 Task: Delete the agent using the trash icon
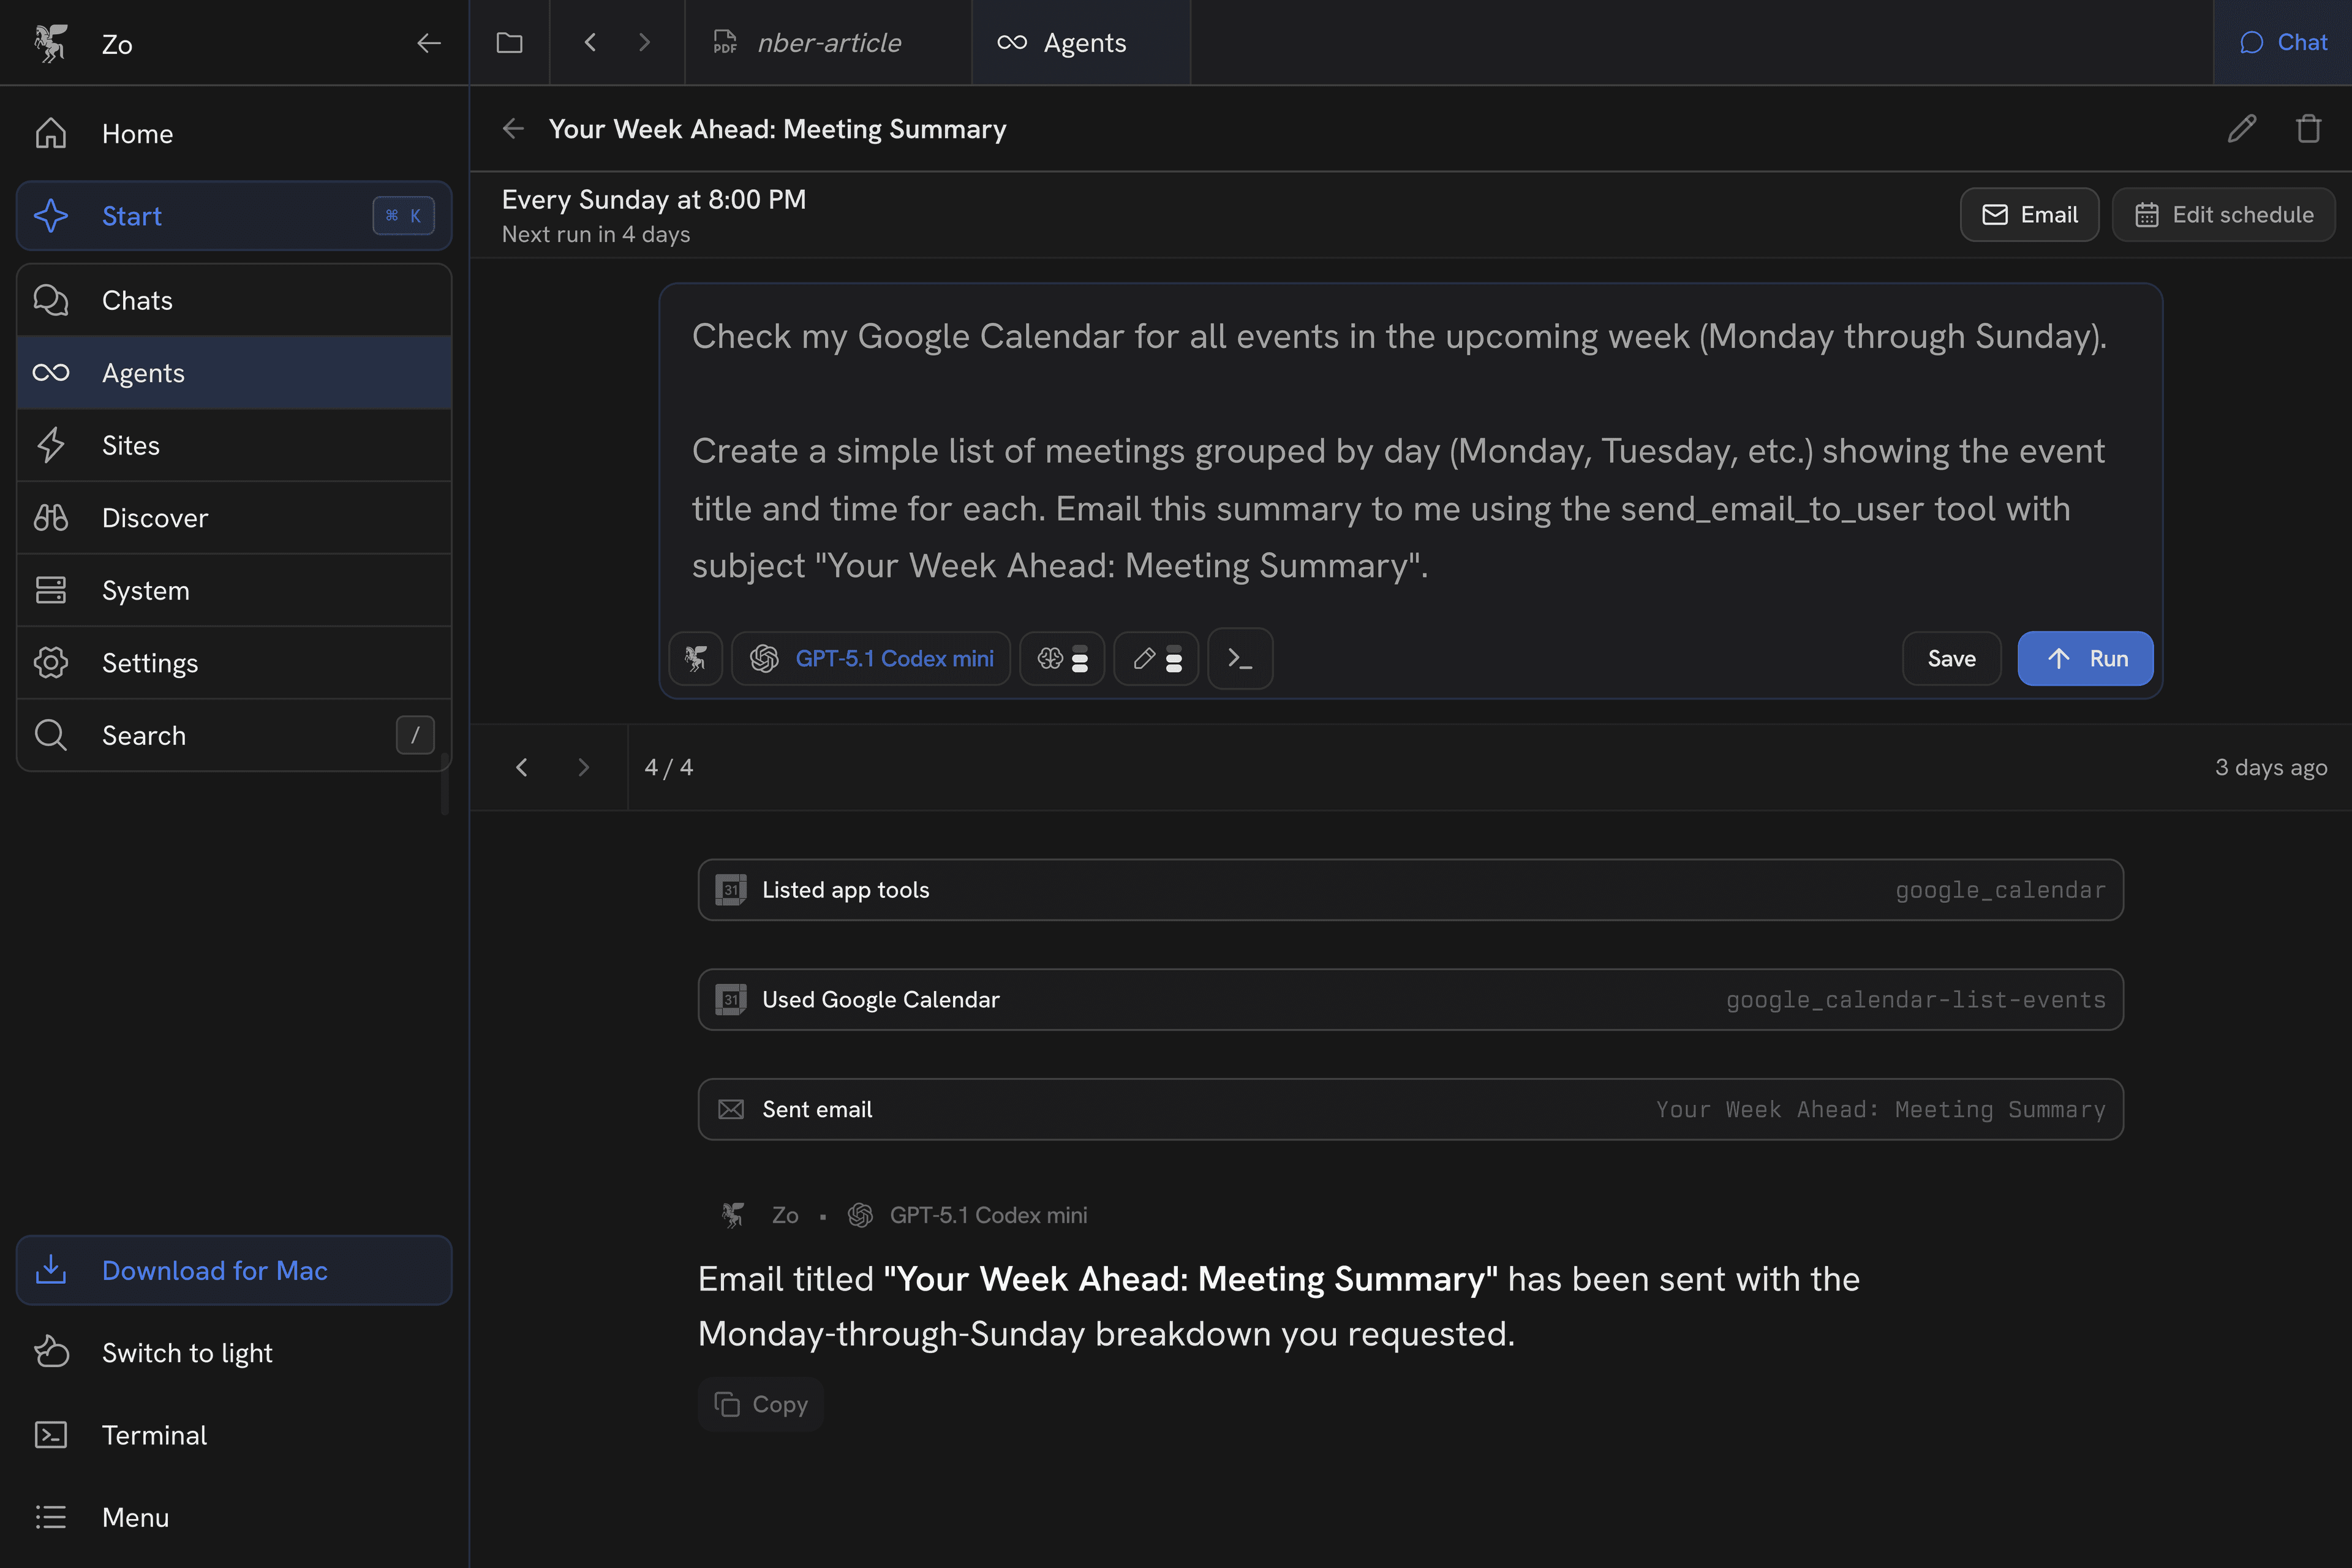(x=2308, y=128)
